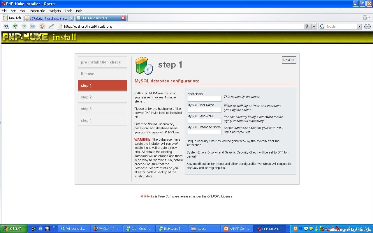This screenshot has height=233, width=373.
Task: Open the Tools menu
Action: (x=68, y=11)
